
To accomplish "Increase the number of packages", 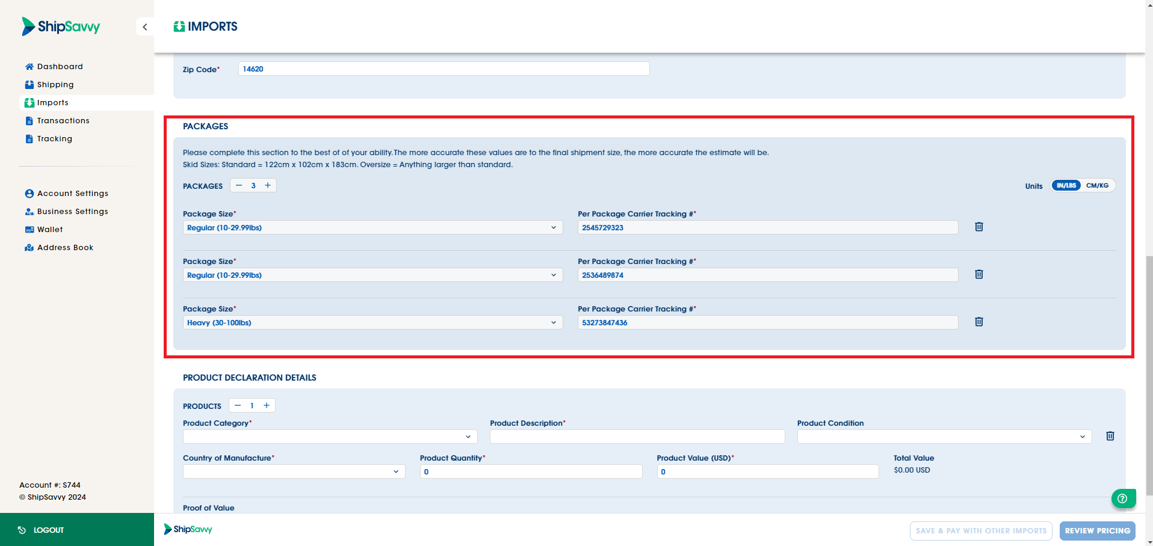I will click(268, 185).
